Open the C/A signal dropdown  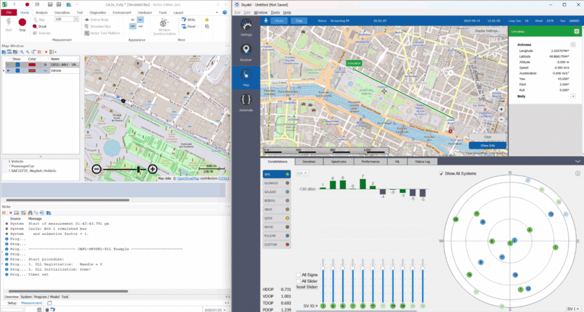click(303, 173)
